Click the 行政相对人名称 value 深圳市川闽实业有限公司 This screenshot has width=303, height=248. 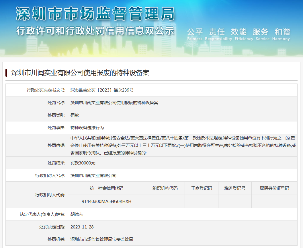pyautogui.click(x=93, y=175)
